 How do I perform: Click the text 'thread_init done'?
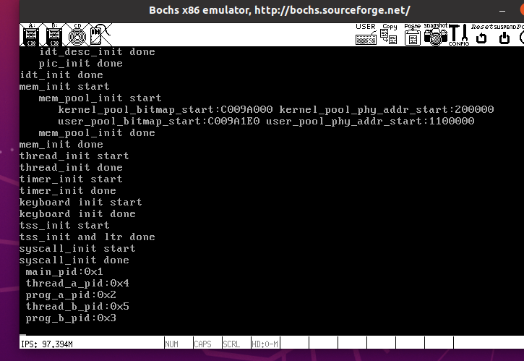[x=71, y=168]
